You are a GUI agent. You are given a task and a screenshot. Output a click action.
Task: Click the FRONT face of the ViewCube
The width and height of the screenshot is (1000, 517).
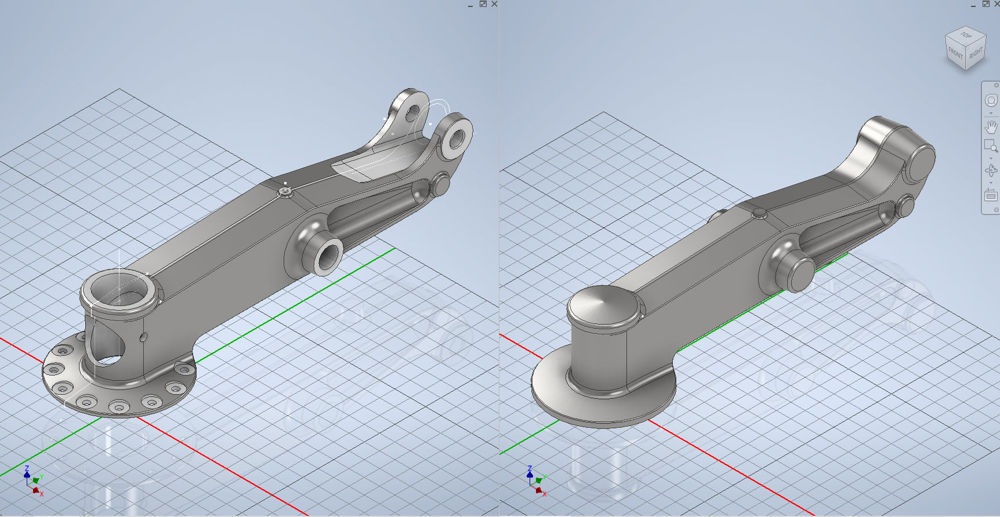click(x=955, y=54)
